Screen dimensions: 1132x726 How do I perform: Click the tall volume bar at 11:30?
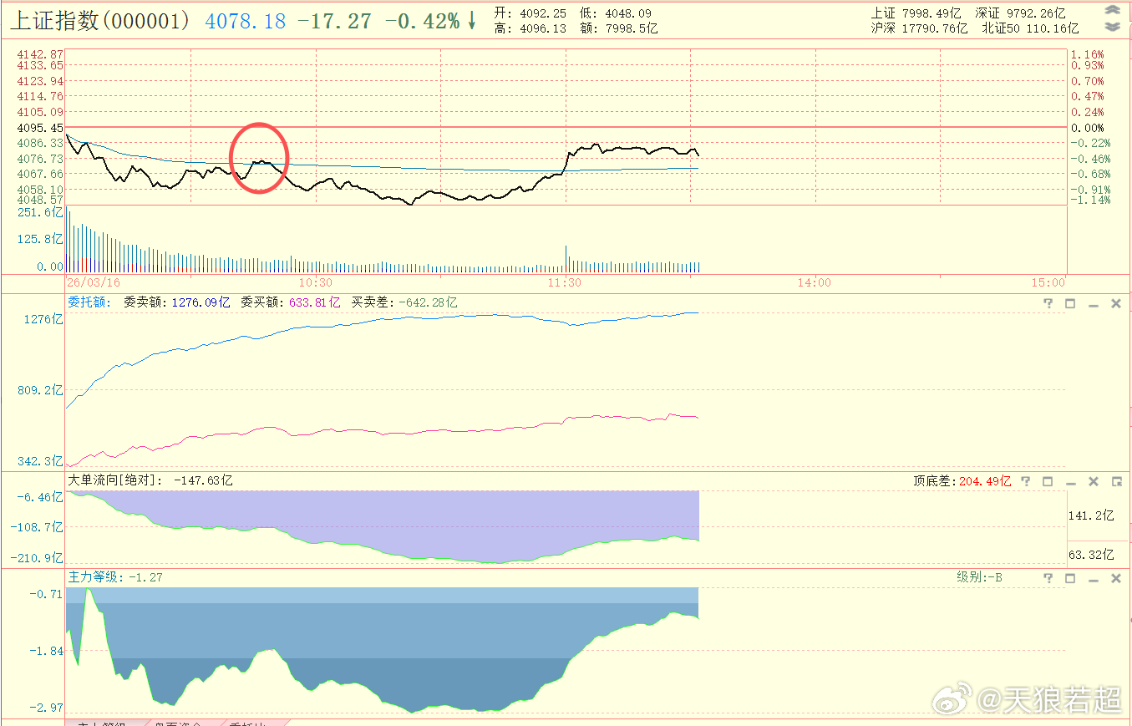[566, 259]
